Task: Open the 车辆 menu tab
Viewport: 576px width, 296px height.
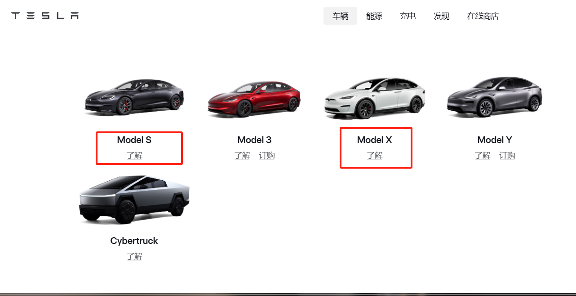Action: pos(340,16)
